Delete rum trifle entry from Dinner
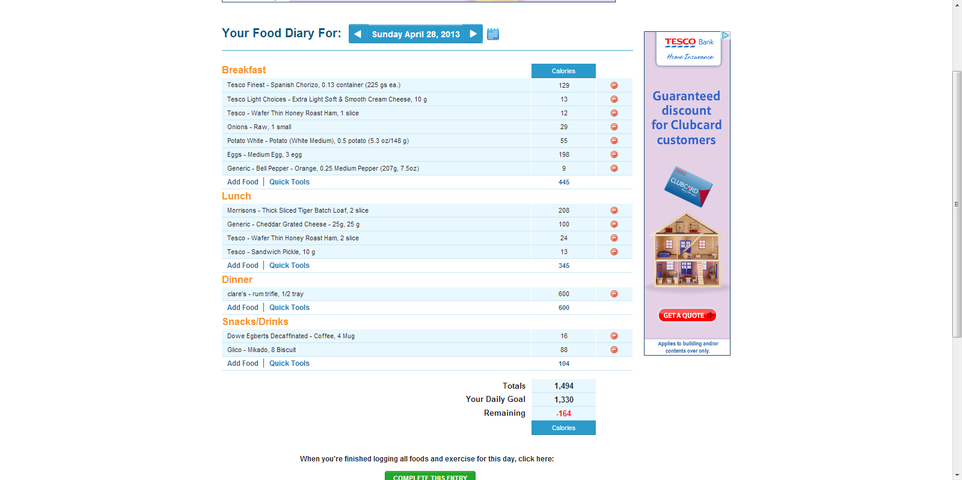The image size is (962, 480). coord(614,294)
